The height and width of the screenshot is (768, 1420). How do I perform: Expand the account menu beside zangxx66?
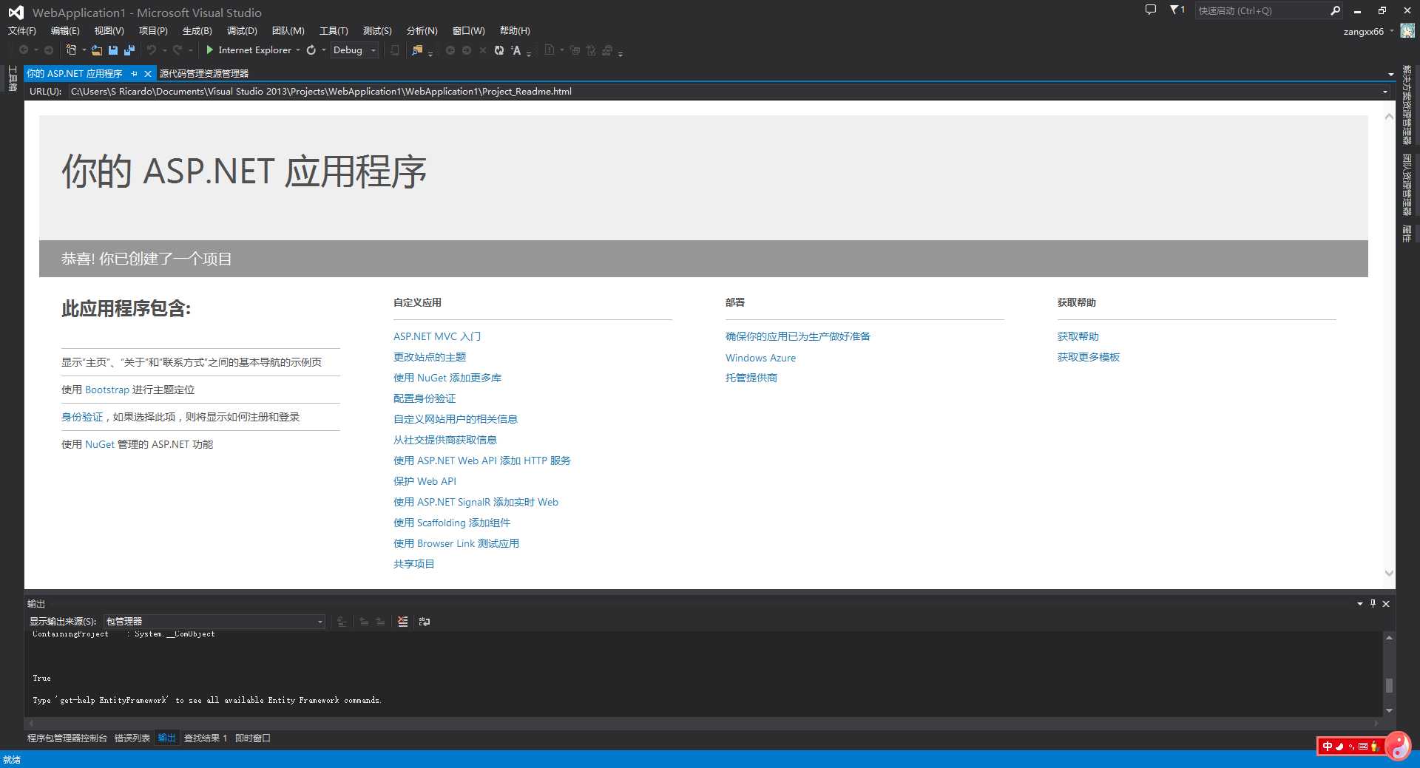pyautogui.click(x=1391, y=31)
